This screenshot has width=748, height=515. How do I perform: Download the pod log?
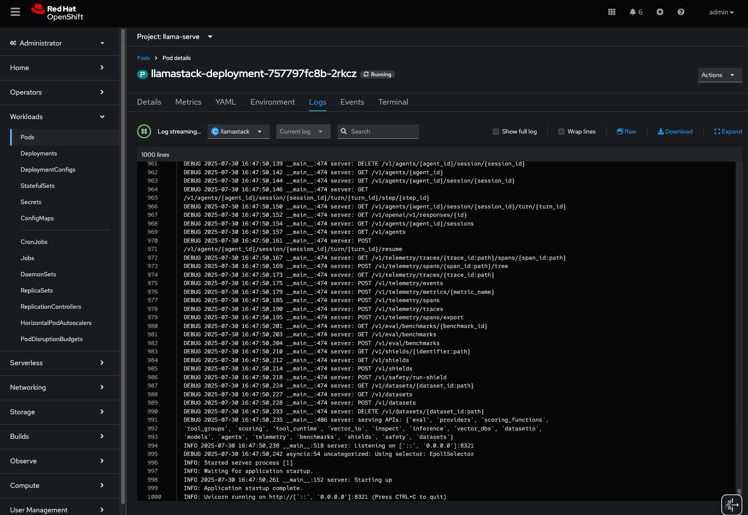675,131
